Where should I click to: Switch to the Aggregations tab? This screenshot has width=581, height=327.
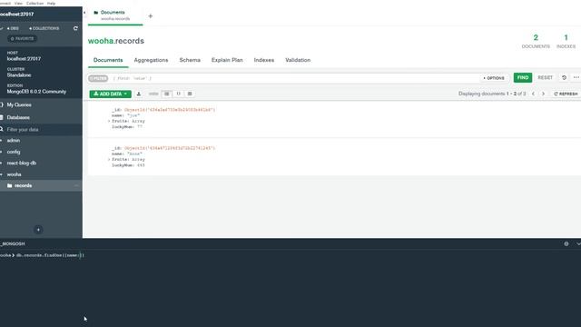pos(151,60)
